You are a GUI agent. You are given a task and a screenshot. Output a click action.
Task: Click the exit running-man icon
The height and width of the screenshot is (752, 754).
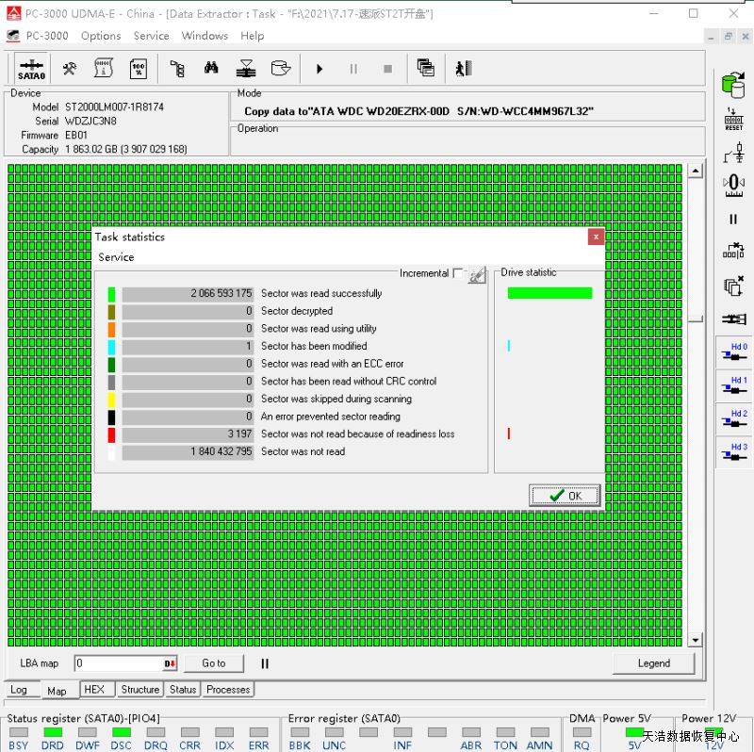pyautogui.click(x=462, y=69)
